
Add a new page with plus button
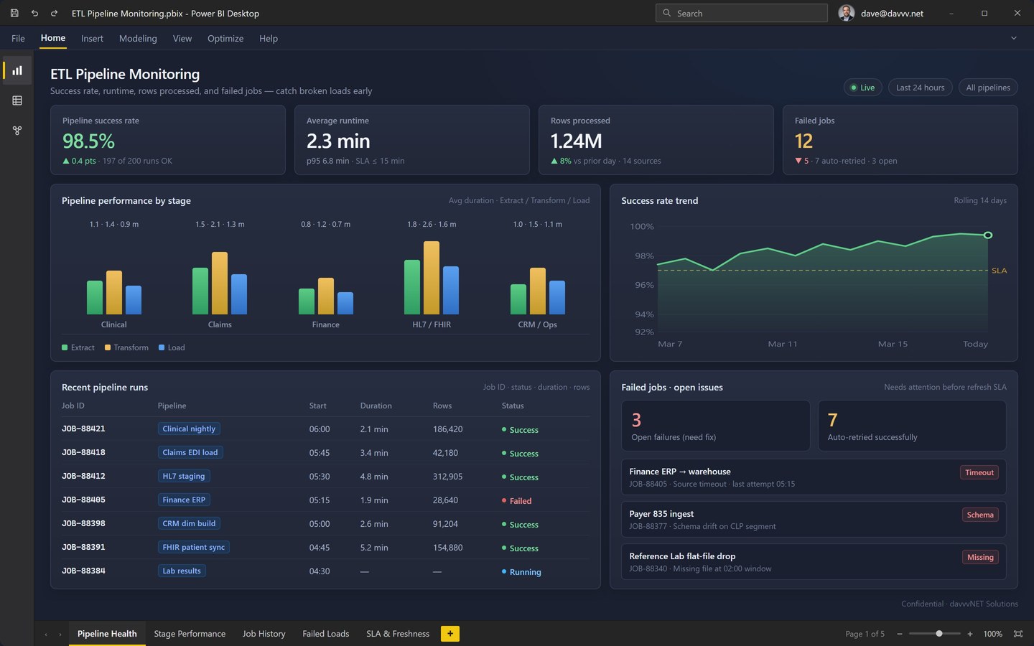point(450,634)
